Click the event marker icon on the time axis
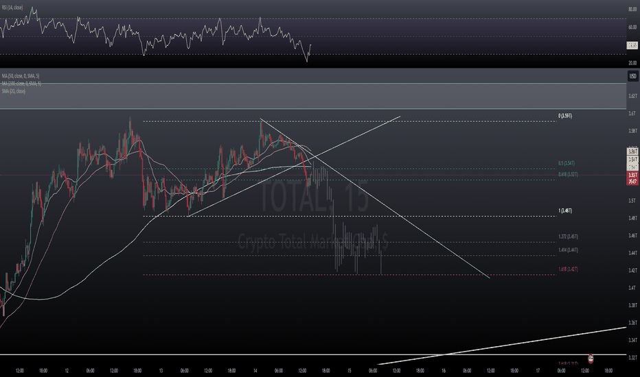This screenshot has width=640, height=377. click(590, 358)
